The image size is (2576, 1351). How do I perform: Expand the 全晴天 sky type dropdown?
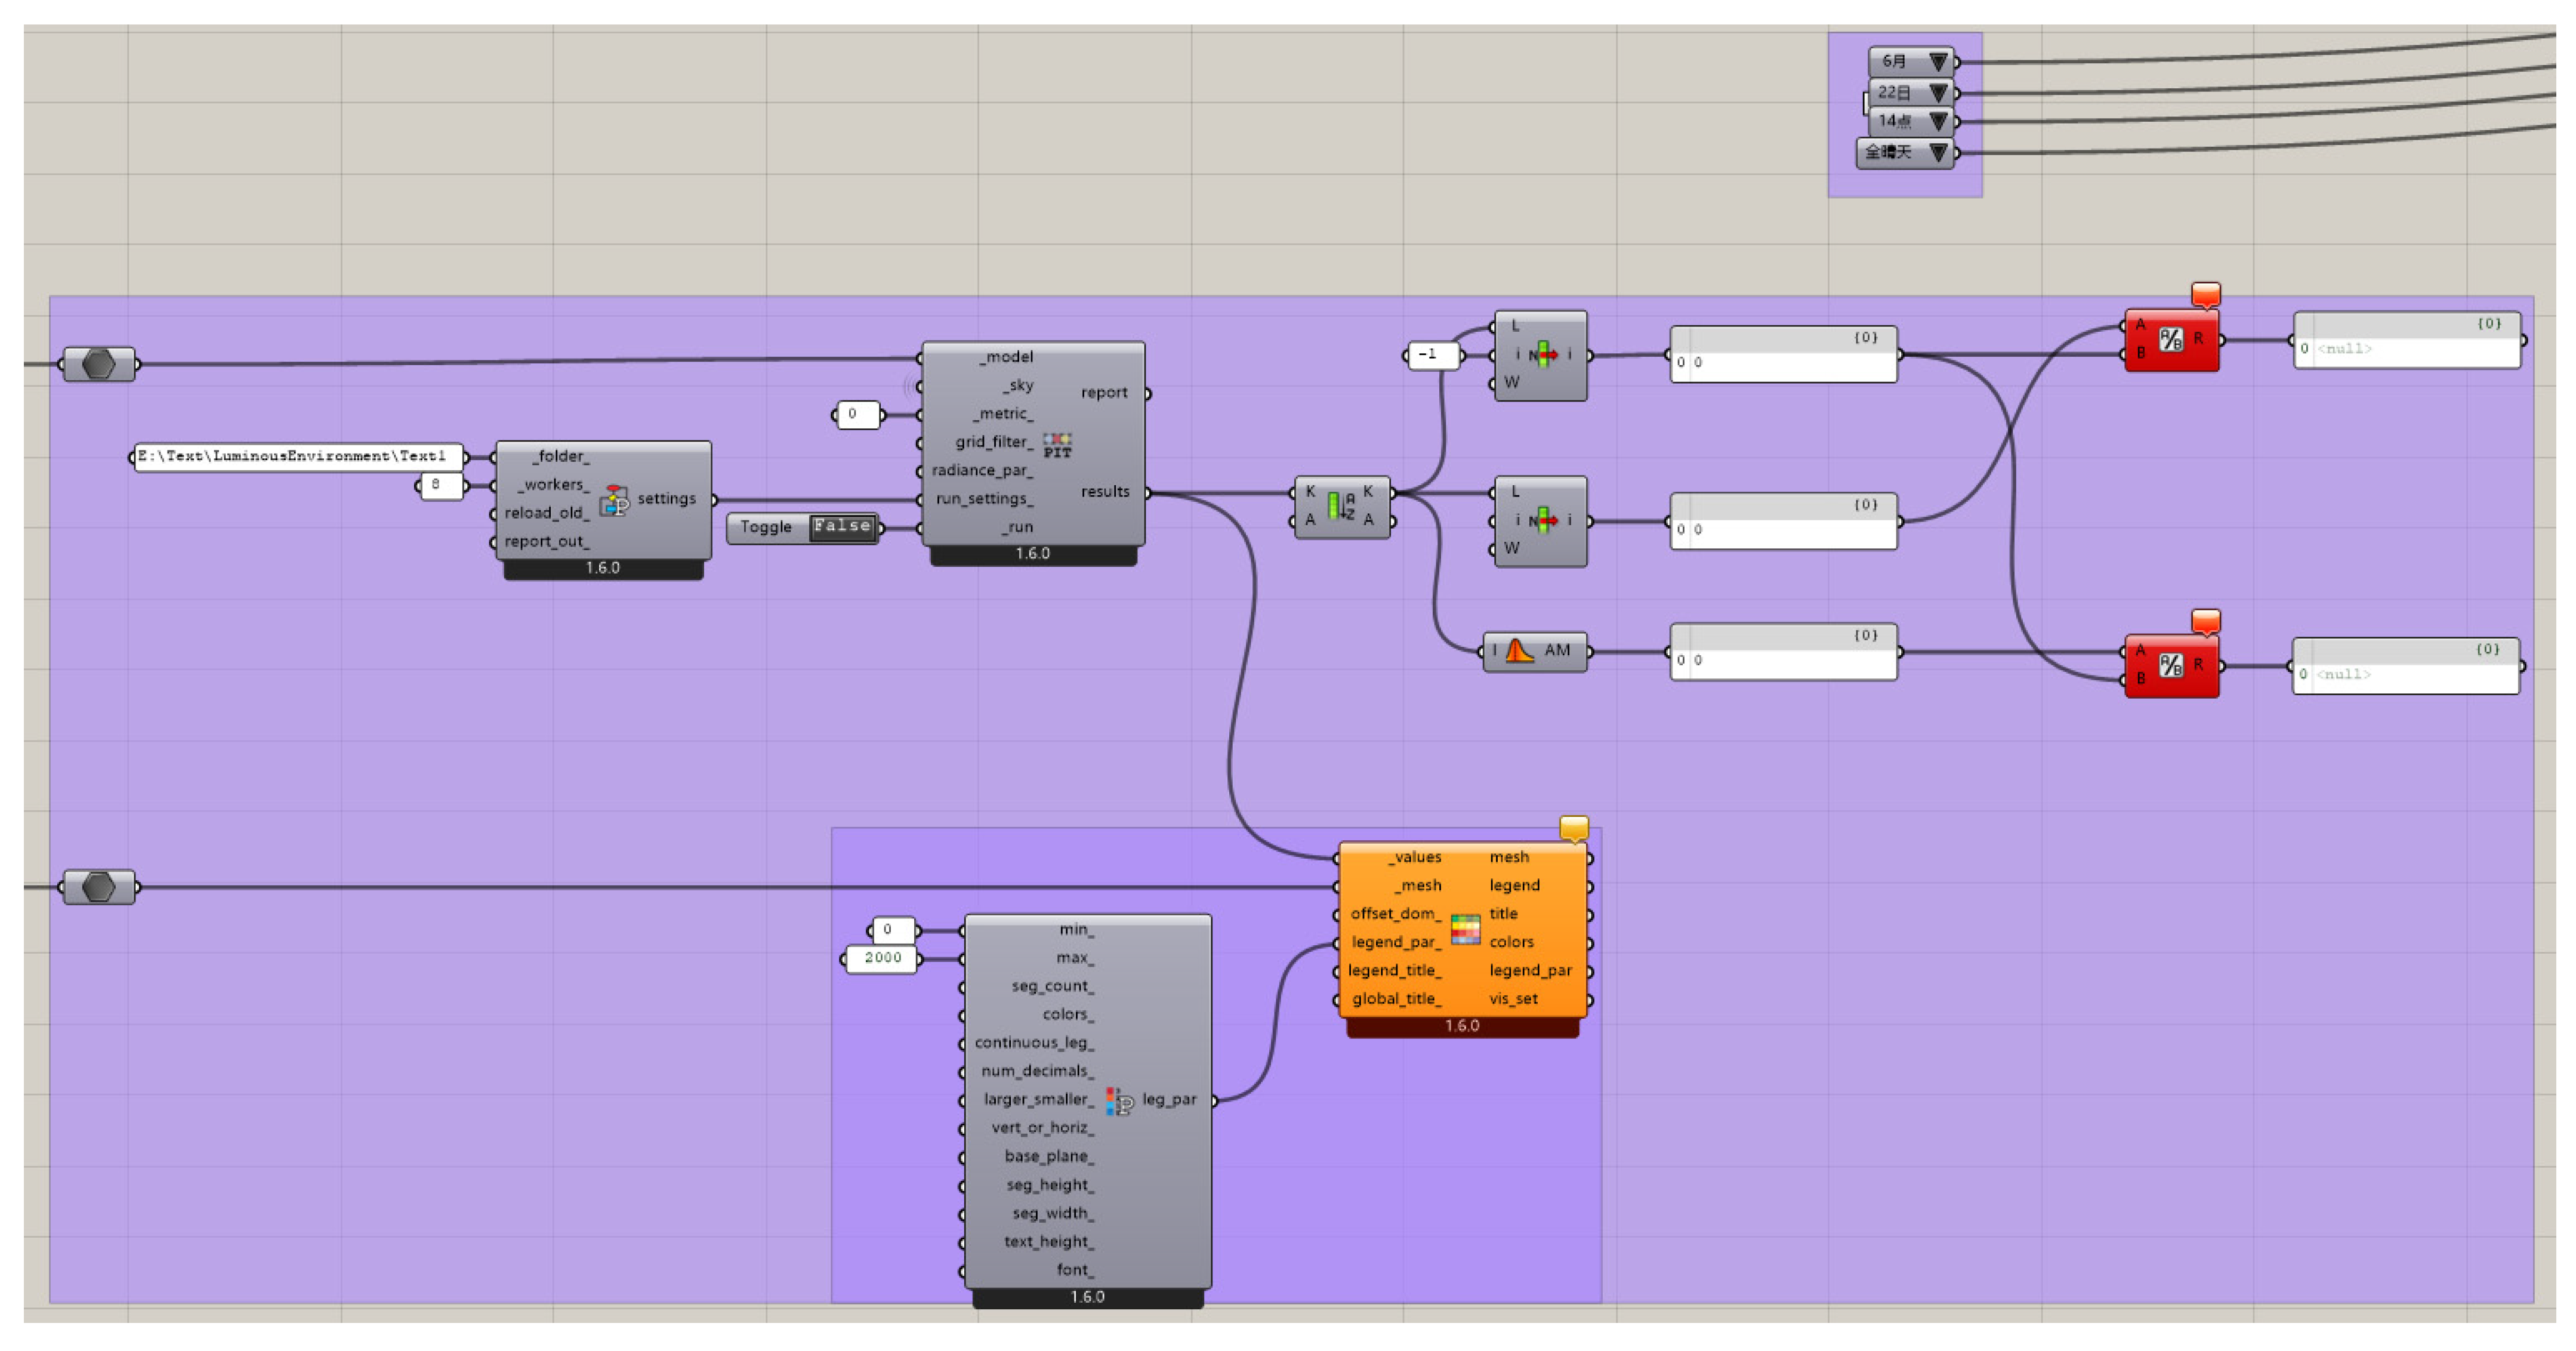coord(1938,153)
